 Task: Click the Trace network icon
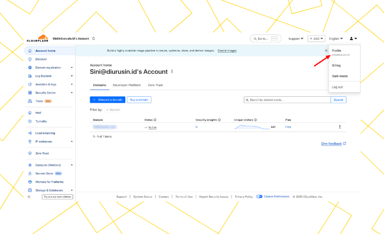[x=30, y=101]
